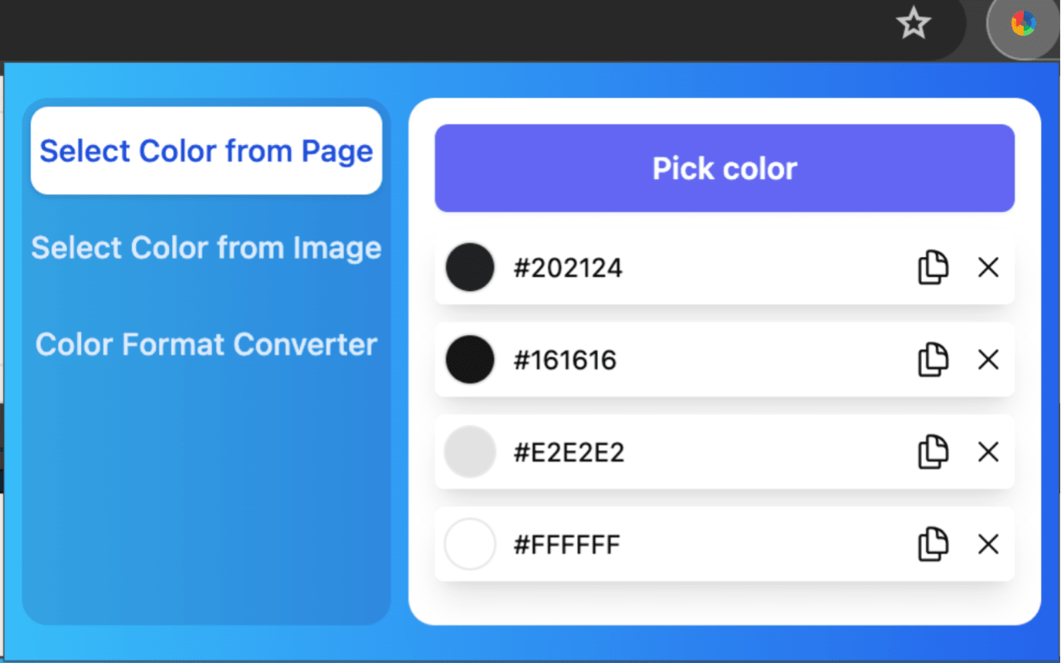Click the Pick color button

724,168
